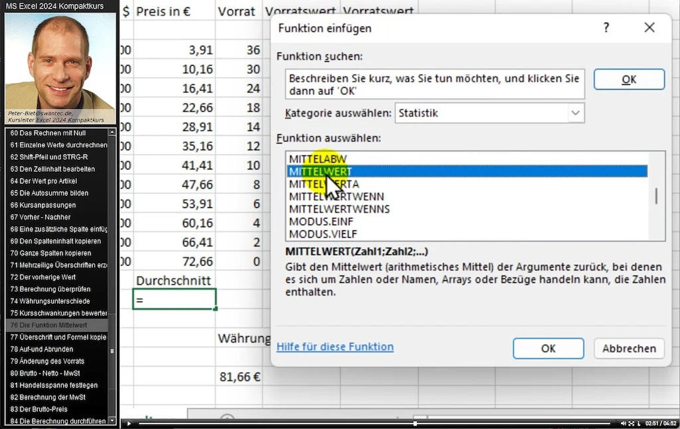Open chapter 62 Shift-Pfeil und STRG-R

click(56, 157)
